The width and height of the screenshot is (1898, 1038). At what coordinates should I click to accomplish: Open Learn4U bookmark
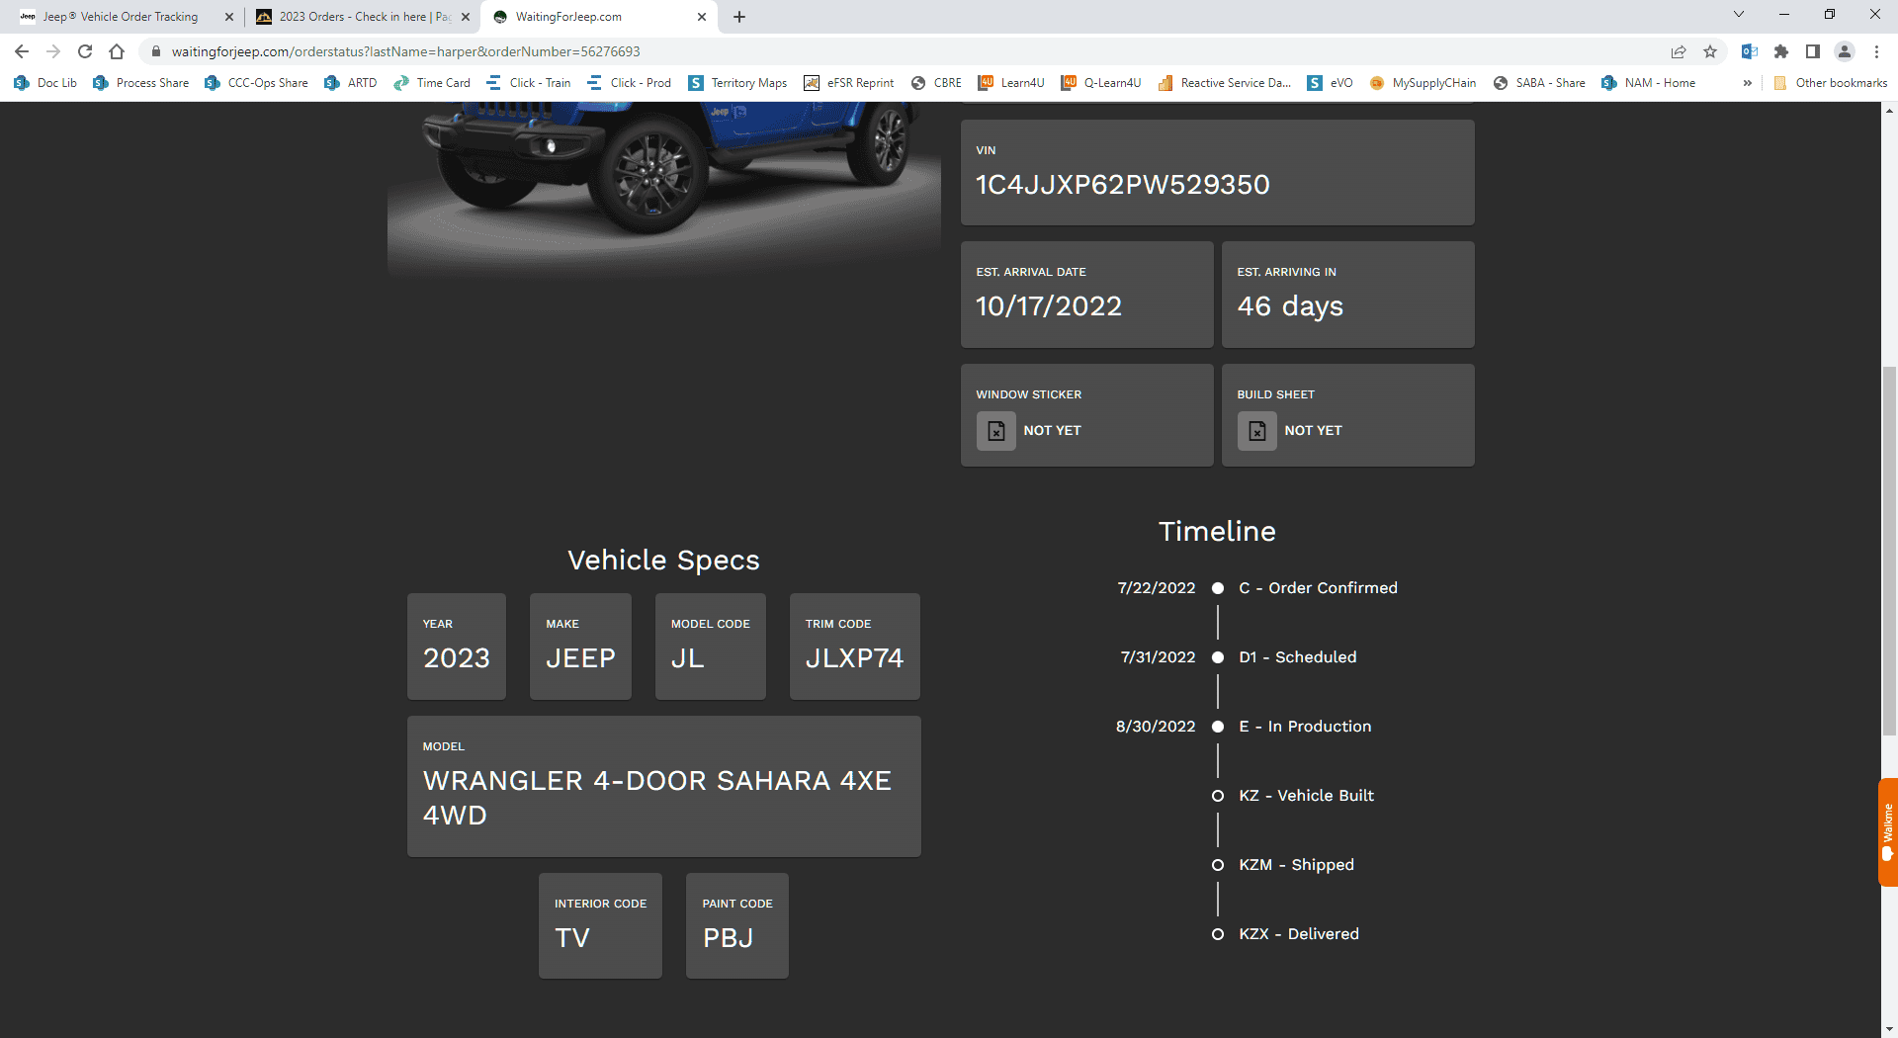1011,83
